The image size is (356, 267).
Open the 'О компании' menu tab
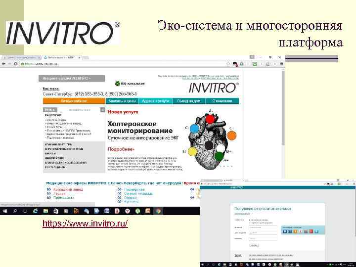[222, 101]
